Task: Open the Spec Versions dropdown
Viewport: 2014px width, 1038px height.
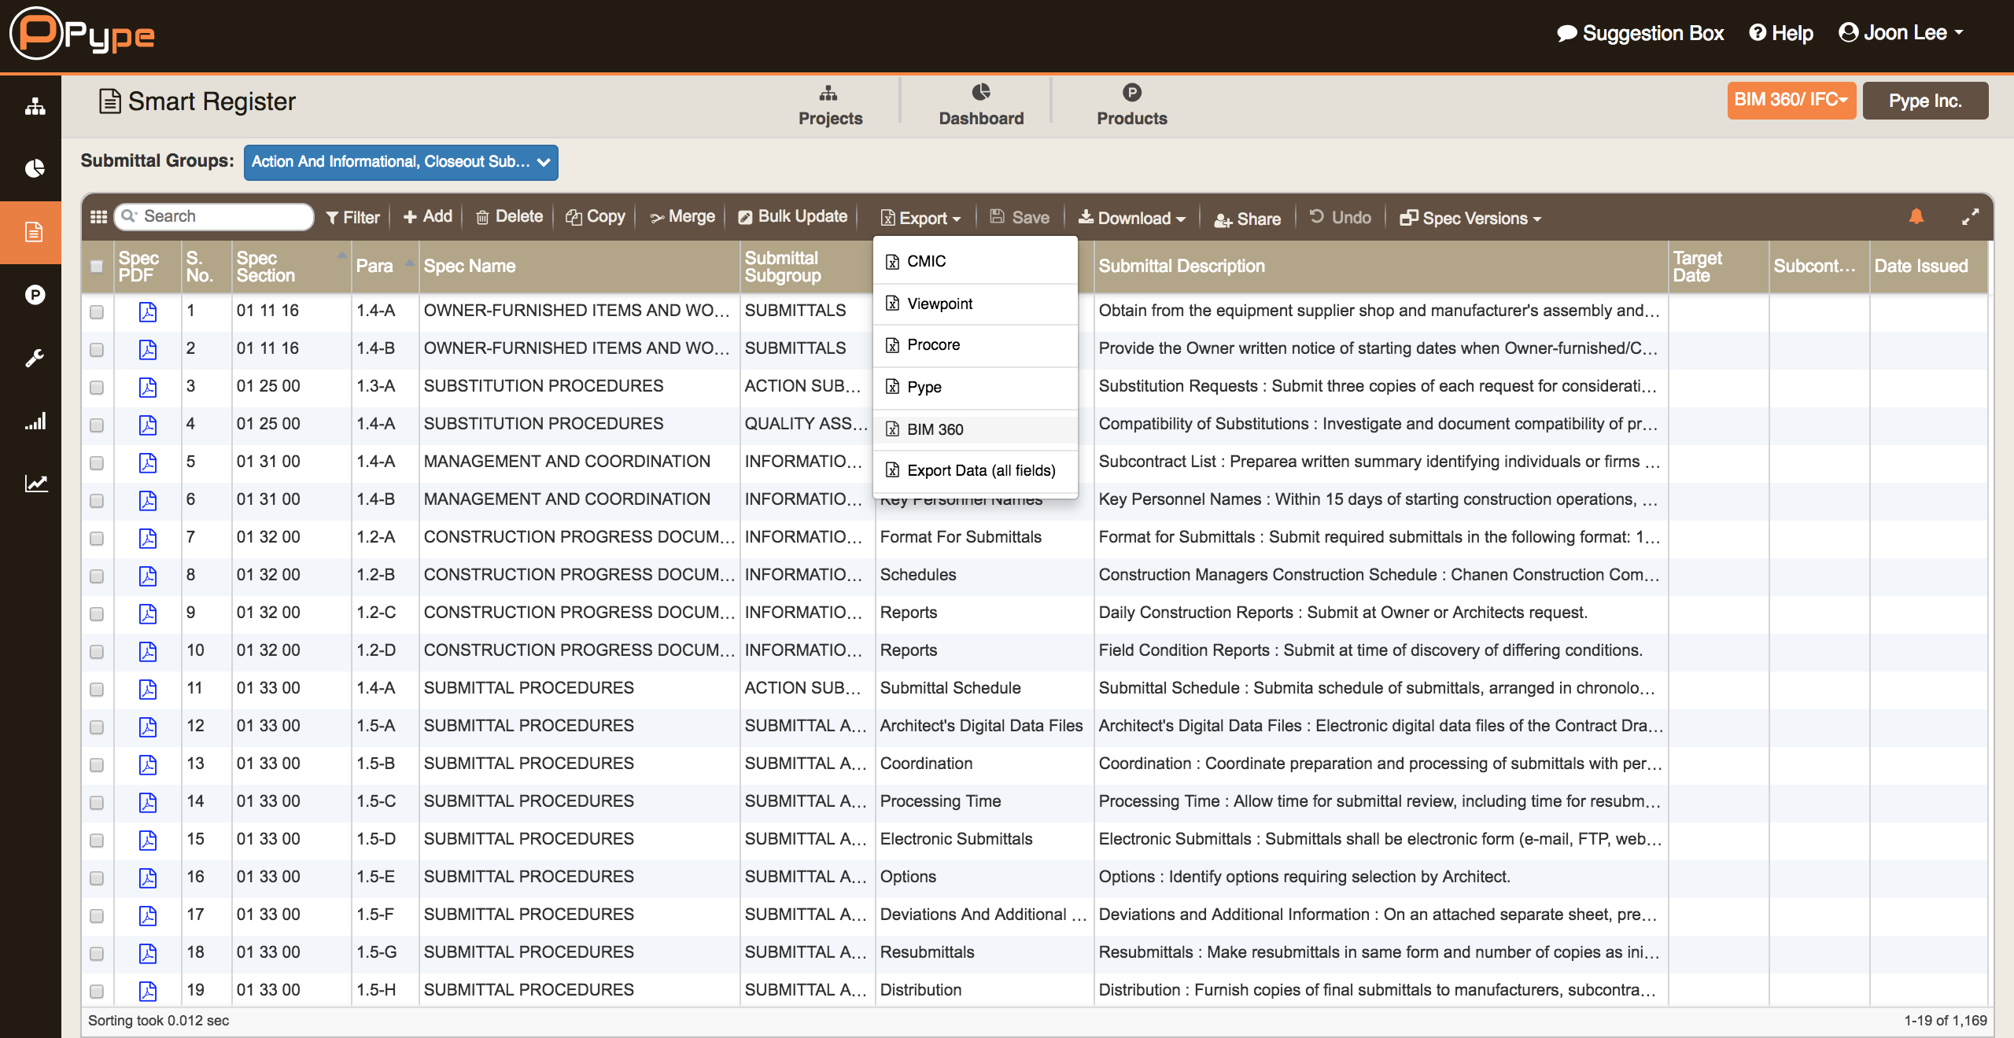Action: coord(1470,218)
